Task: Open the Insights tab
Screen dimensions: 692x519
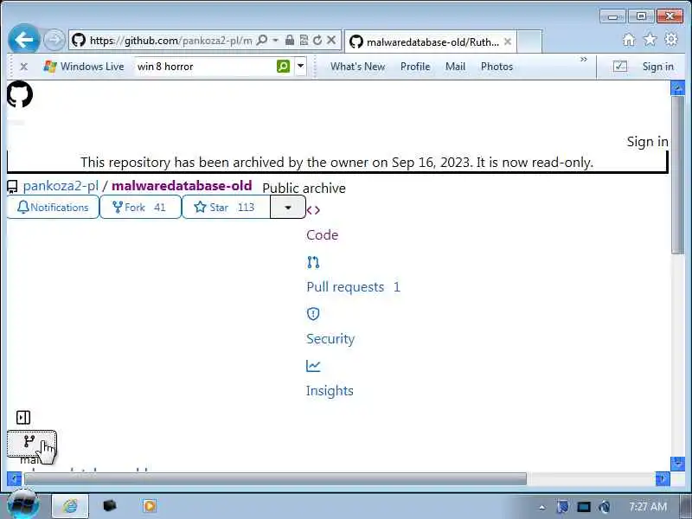Action: pos(330,391)
